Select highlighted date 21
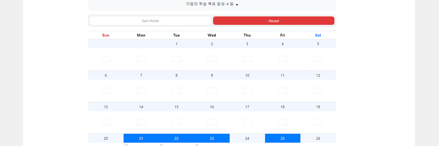 [141, 138]
